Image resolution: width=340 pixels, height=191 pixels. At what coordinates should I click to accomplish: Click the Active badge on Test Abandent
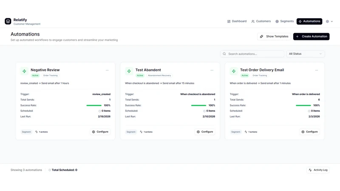point(140,76)
